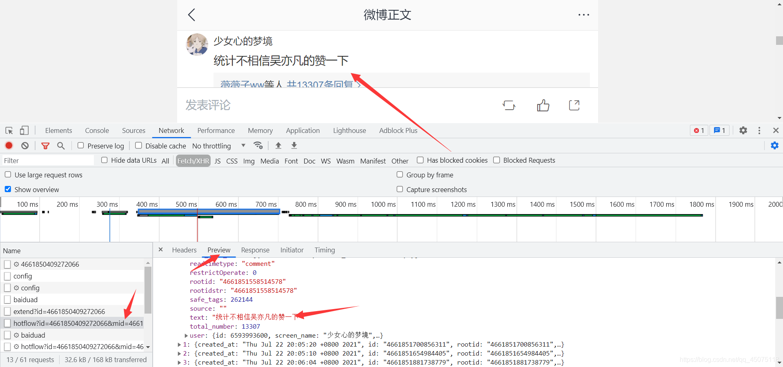The width and height of the screenshot is (783, 367).
Task: Click the Name column header
Action: coord(76,251)
